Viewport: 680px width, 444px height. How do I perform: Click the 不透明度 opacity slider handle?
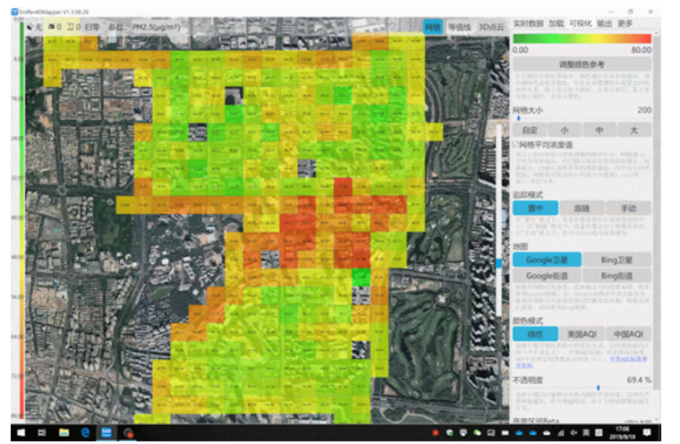(x=599, y=388)
